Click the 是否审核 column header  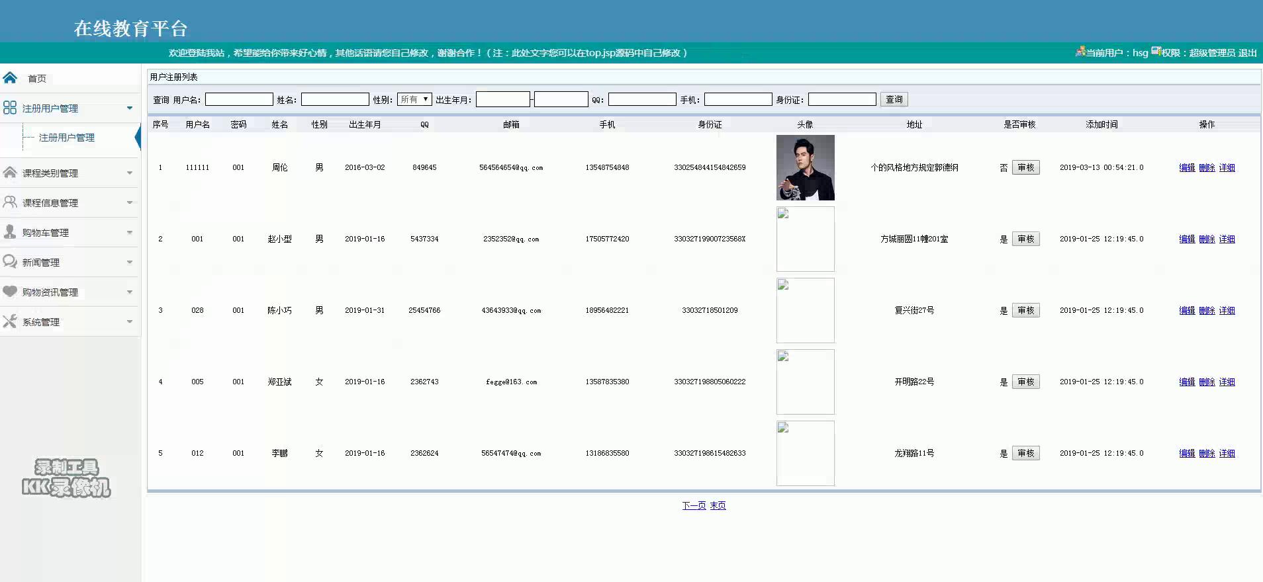coord(1019,124)
